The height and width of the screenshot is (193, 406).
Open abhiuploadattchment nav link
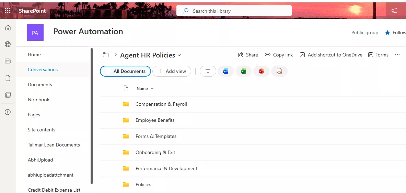click(x=50, y=175)
